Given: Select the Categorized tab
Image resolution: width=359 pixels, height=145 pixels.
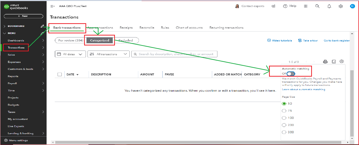Looking at the screenshot, I should click(100, 40).
